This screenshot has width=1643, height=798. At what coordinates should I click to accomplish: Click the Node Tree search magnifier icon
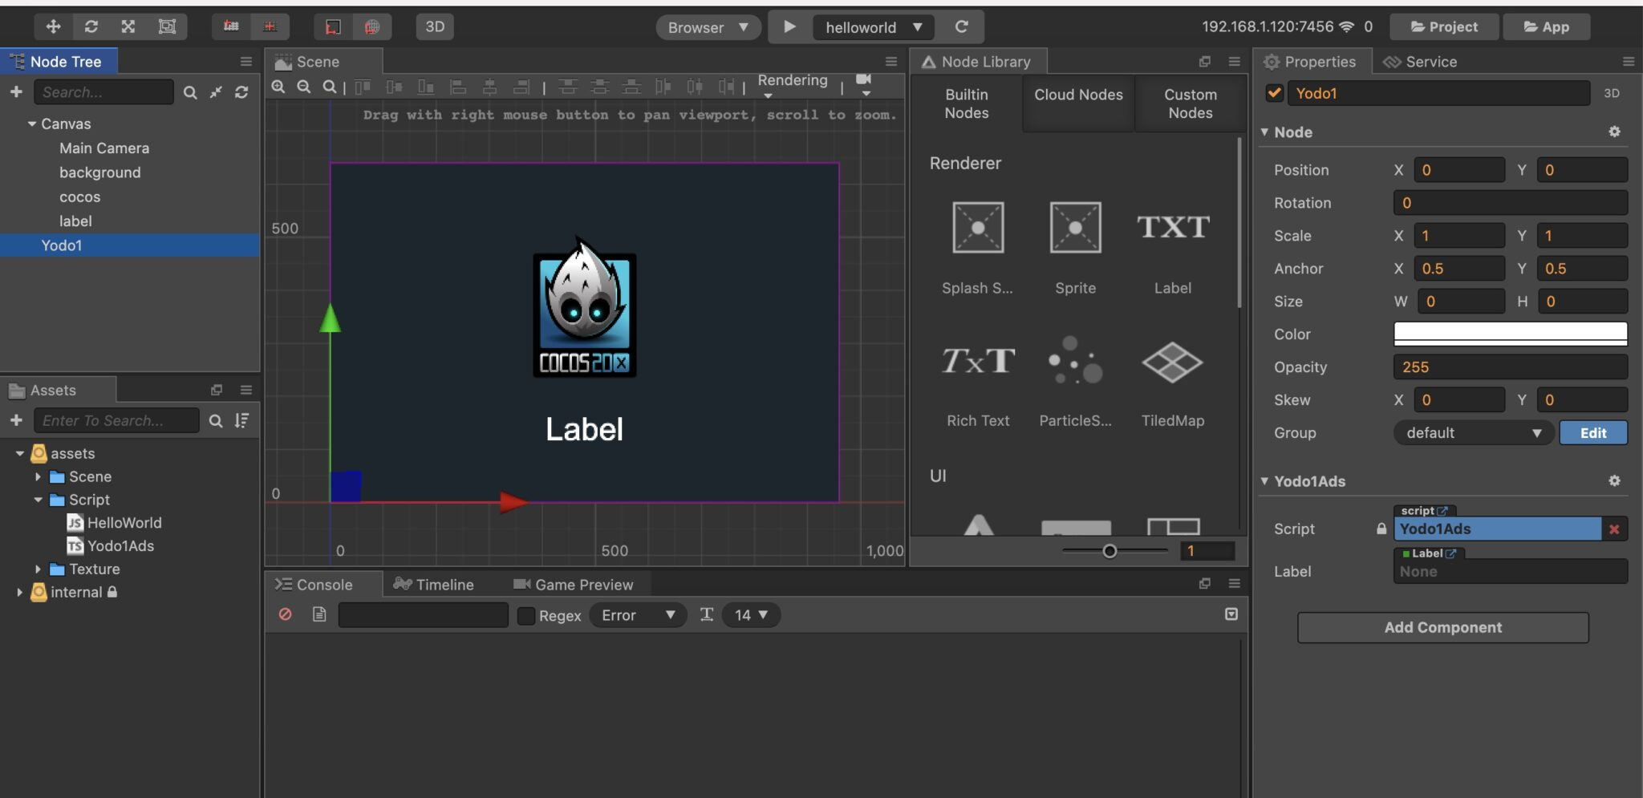coord(190,92)
